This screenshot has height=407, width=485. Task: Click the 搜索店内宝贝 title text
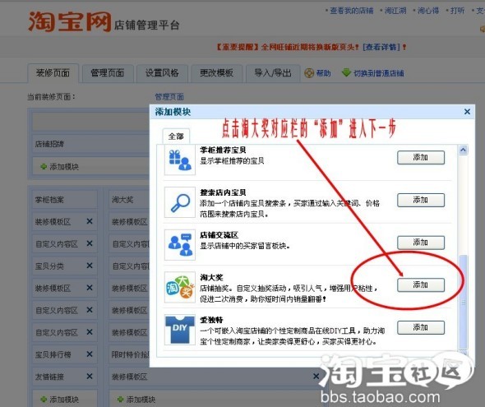(x=223, y=192)
